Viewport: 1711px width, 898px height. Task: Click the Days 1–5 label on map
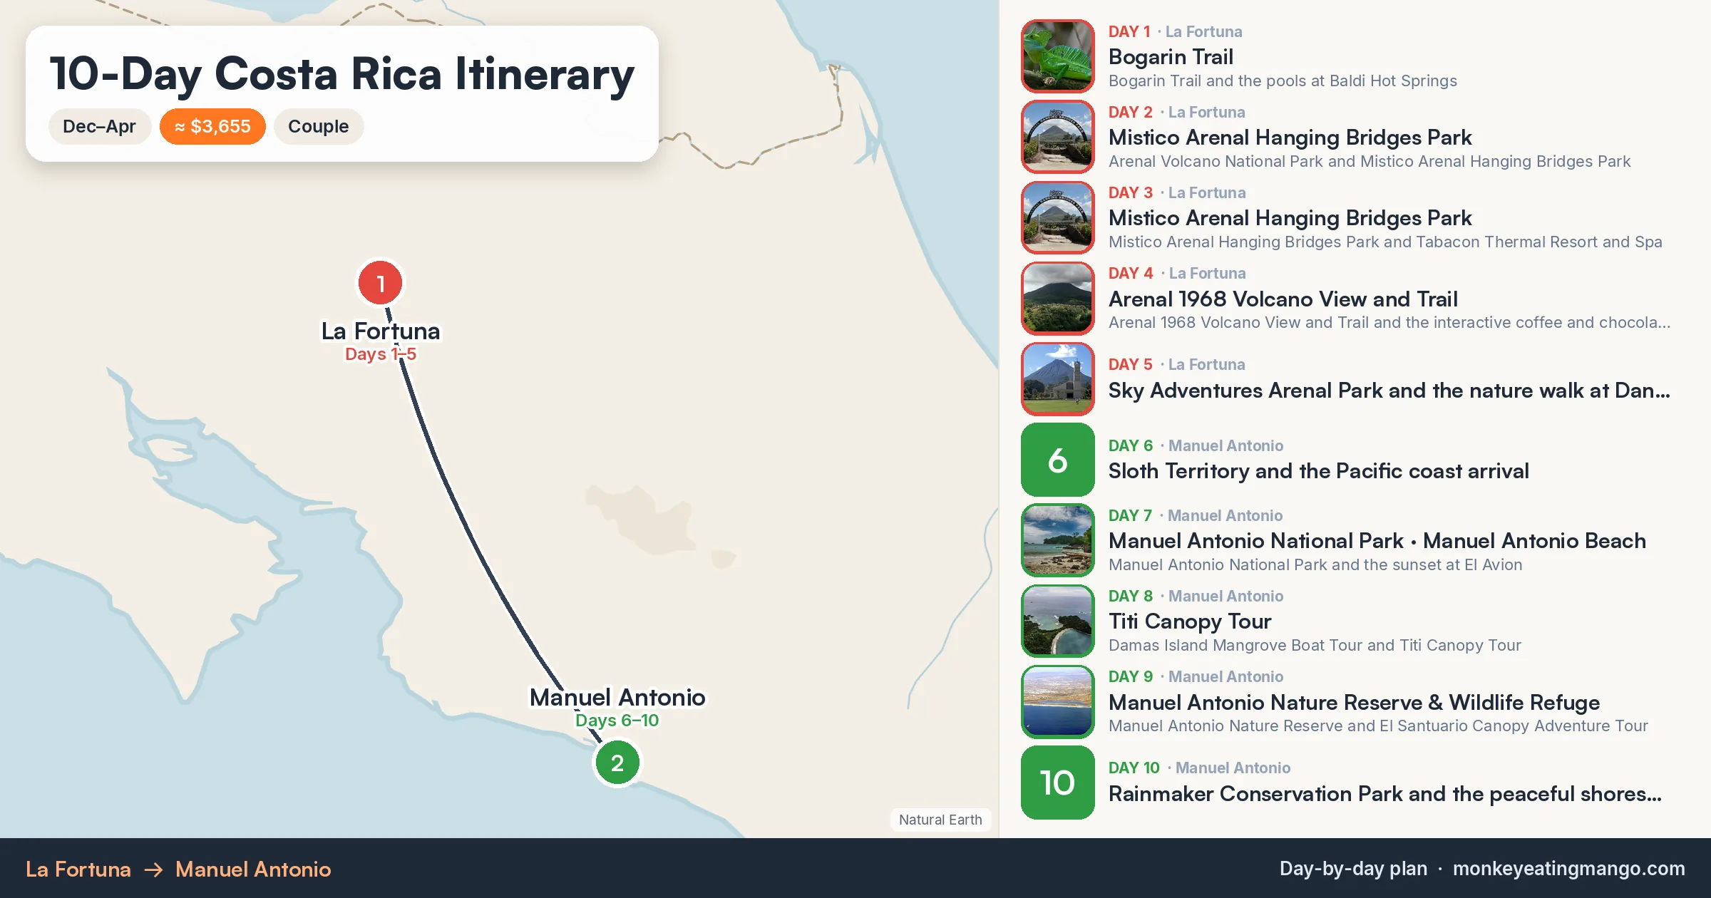pos(381,354)
